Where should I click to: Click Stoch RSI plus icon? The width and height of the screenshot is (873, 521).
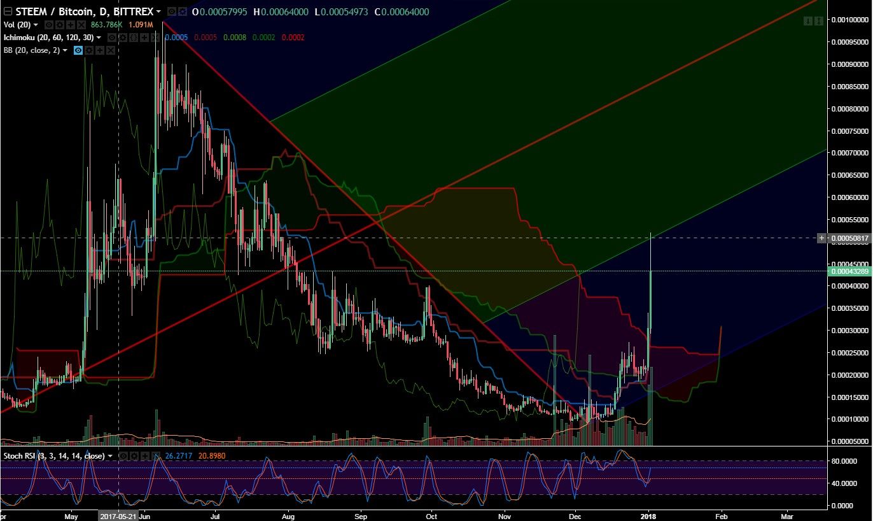145,456
